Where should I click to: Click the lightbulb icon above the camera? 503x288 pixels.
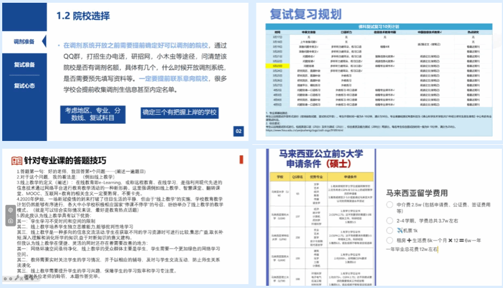[11, 210]
